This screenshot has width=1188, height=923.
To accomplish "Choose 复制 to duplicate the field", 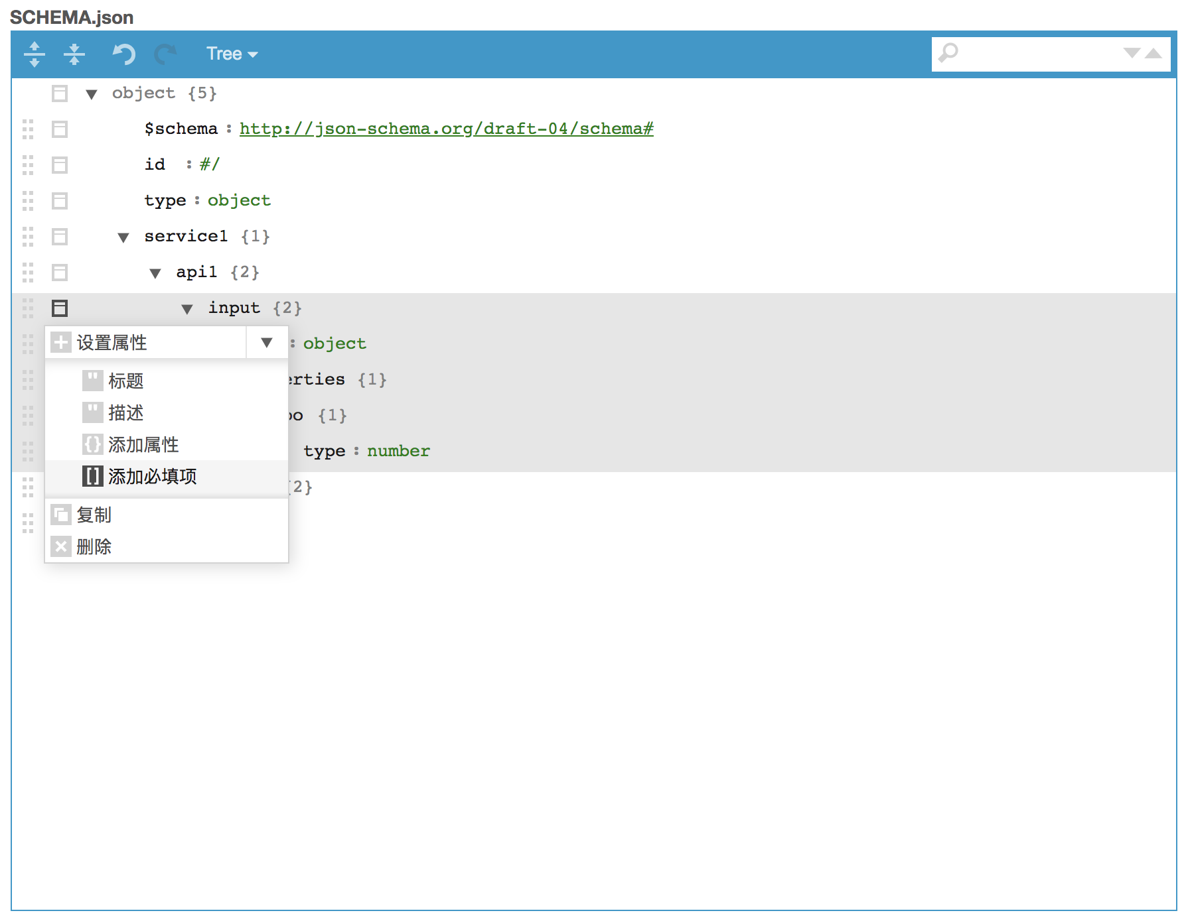I will [x=167, y=515].
